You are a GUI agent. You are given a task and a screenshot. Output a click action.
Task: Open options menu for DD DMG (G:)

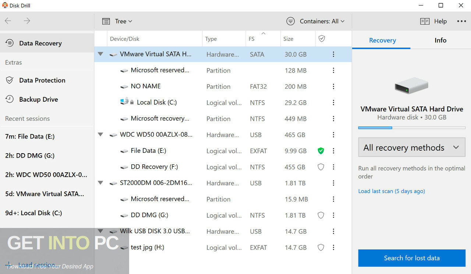coord(333,215)
